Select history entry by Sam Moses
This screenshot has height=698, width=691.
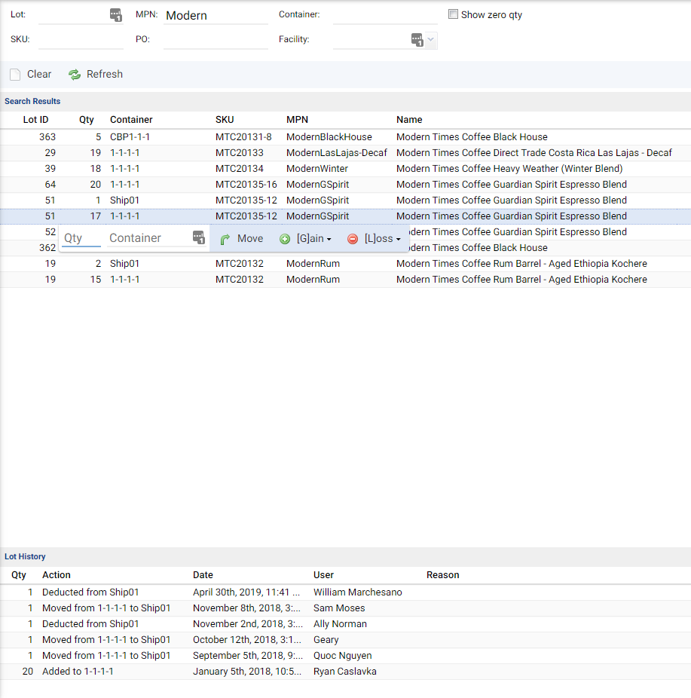[x=345, y=608]
